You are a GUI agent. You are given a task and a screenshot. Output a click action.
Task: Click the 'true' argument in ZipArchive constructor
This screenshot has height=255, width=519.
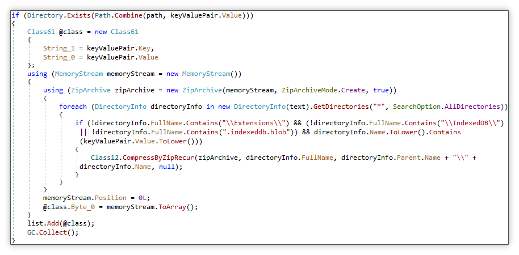coord(382,90)
